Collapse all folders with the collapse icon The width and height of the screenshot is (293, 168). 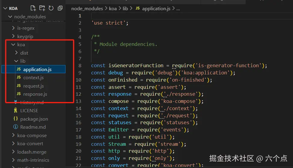tap(60, 8)
